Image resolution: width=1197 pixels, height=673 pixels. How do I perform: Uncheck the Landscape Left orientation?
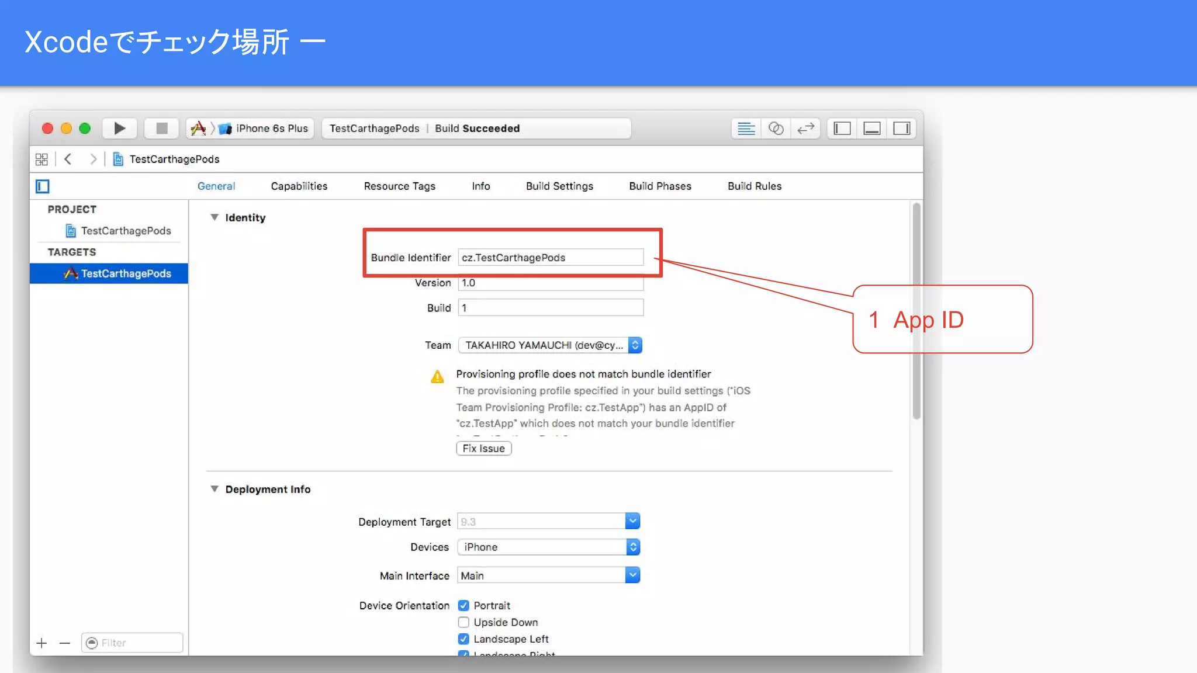click(463, 639)
